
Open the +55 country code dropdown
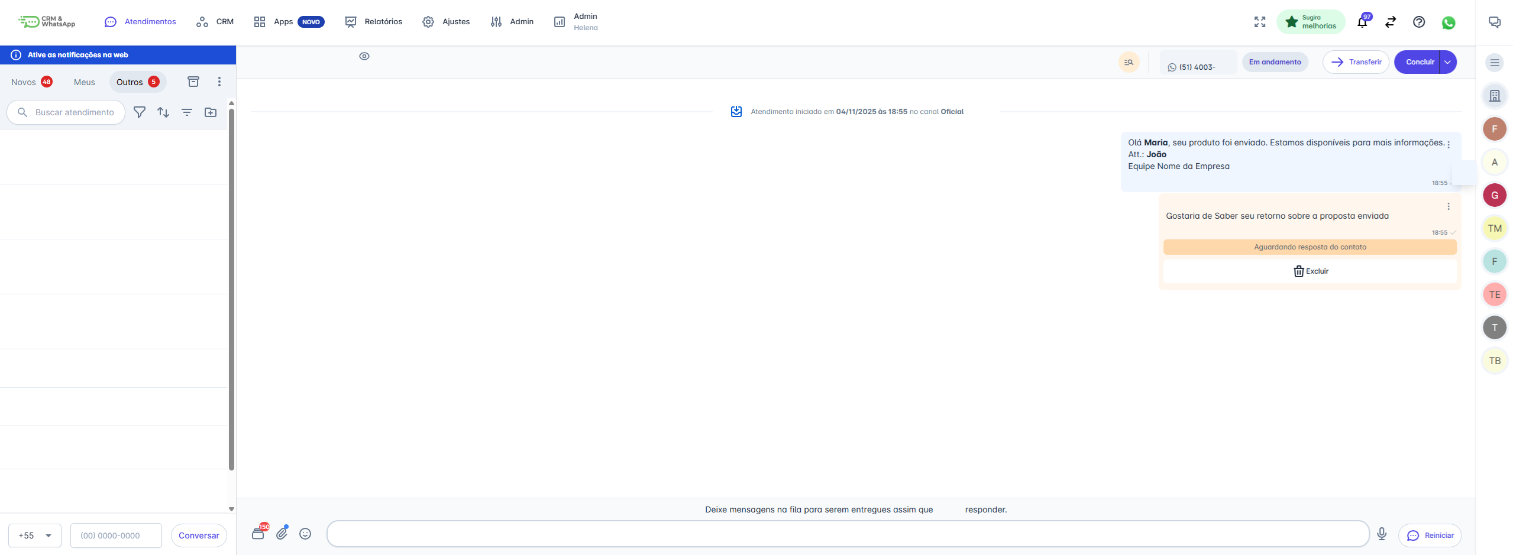pos(35,535)
